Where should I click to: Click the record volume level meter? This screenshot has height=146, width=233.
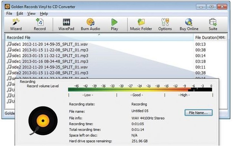140,89
